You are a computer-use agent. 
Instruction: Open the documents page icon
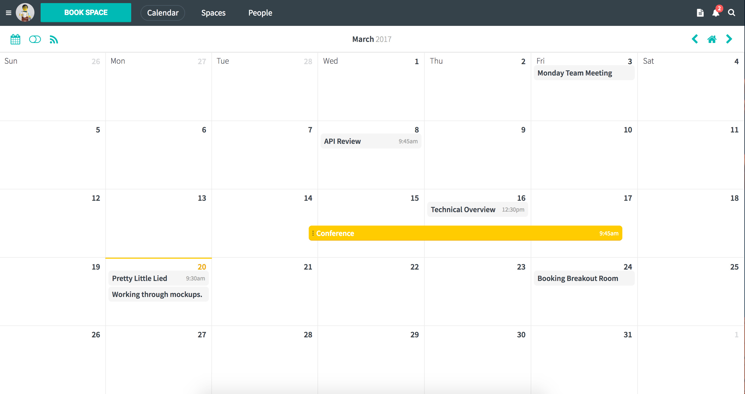pyautogui.click(x=700, y=13)
